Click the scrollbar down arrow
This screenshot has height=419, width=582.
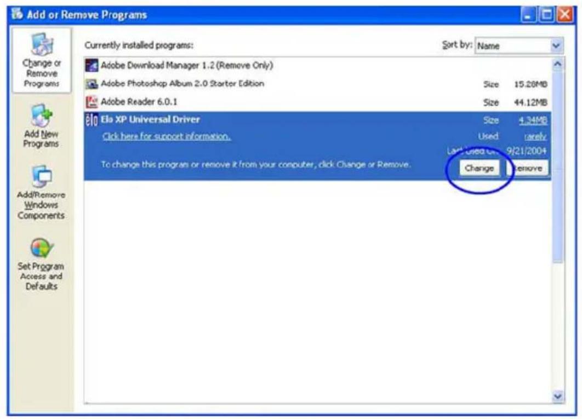pos(557,396)
